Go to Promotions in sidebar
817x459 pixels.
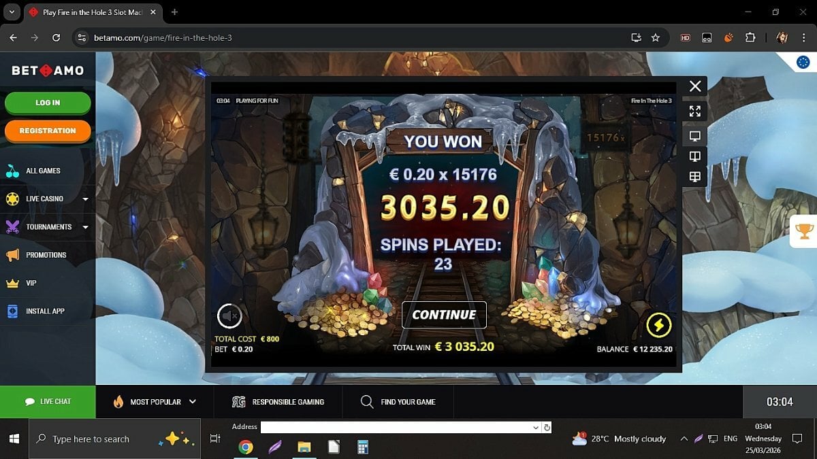tap(46, 255)
